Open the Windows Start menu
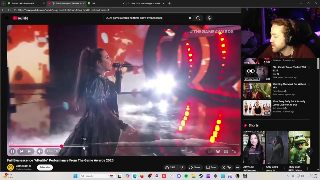This screenshot has height=180, width=320. (x=75, y=176)
